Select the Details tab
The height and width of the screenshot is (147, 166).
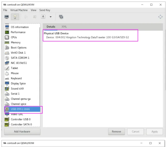pos(51,27)
